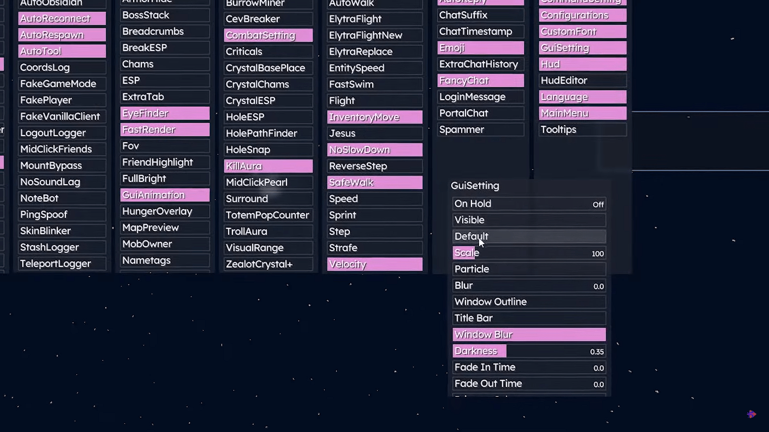This screenshot has width=769, height=432.
Task: Click the Fade In Time slider
Action: click(x=529, y=368)
